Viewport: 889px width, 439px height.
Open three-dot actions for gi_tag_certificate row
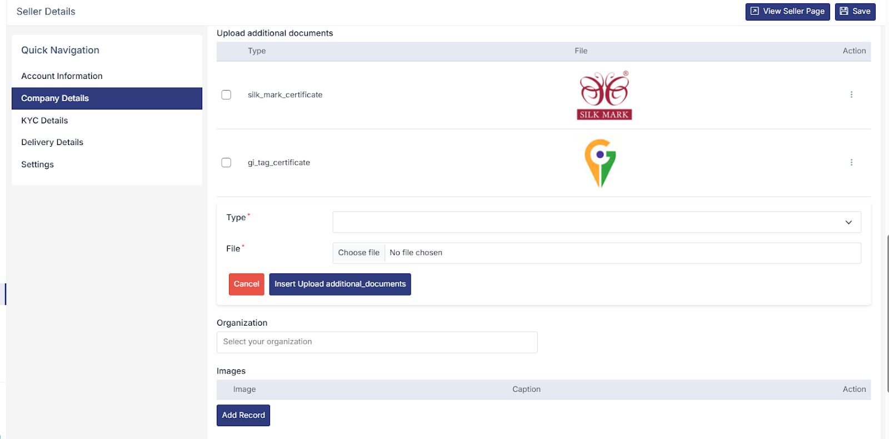pyautogui.click(x=851, y=163)
